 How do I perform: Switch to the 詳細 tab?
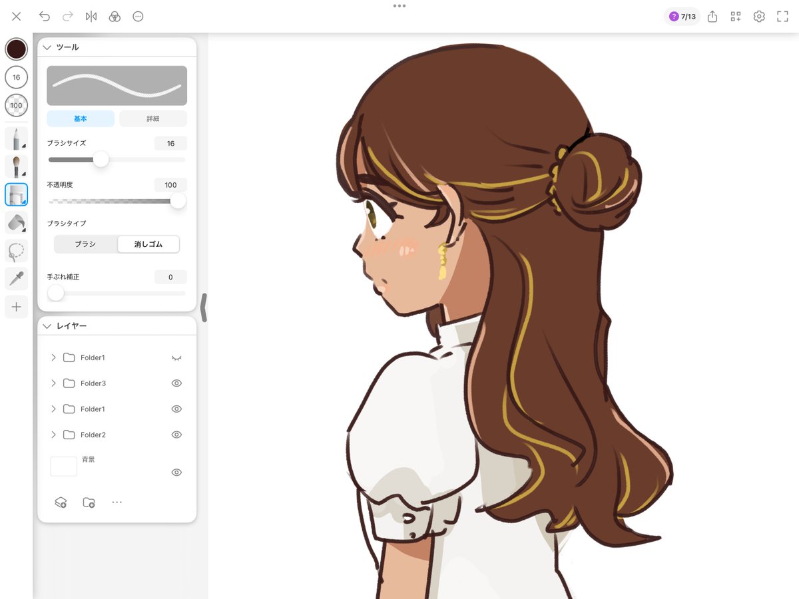(153, 118)
